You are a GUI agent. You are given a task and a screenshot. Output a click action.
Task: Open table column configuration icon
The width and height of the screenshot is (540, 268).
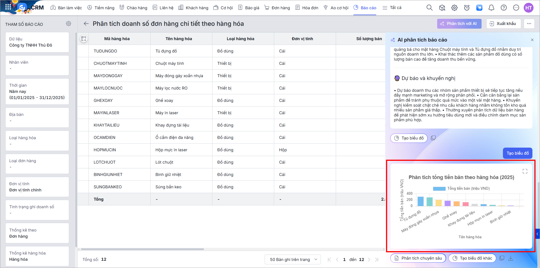[x=83, y=39]
